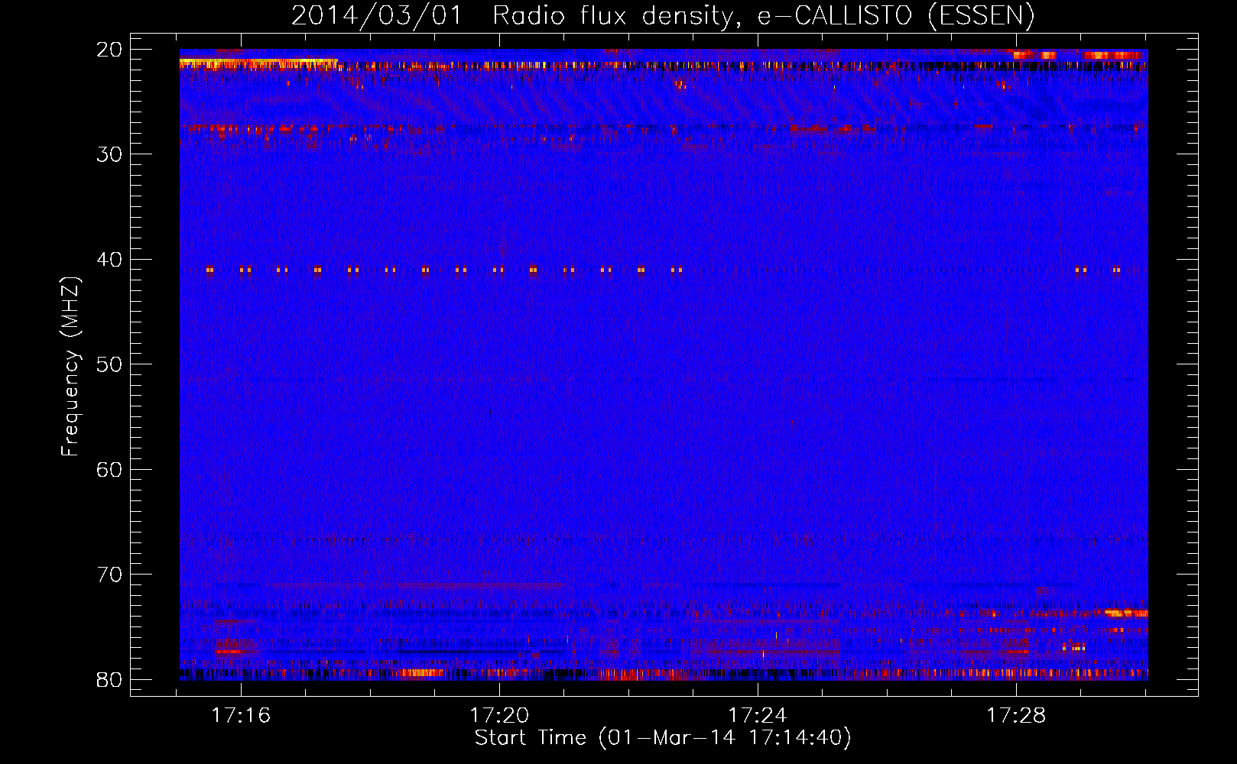Click the 70 frequency tick label
Image resolution: width=1237 pixels, height=764 pixels.
(x=109, y=575)
